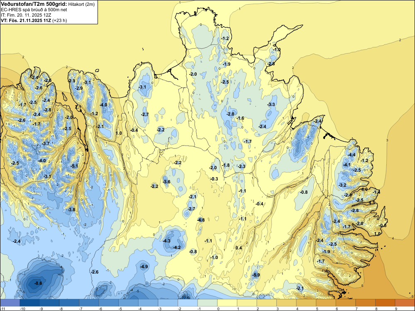
Task: Click the -1.8 temperature label
Action: point(226,165)
